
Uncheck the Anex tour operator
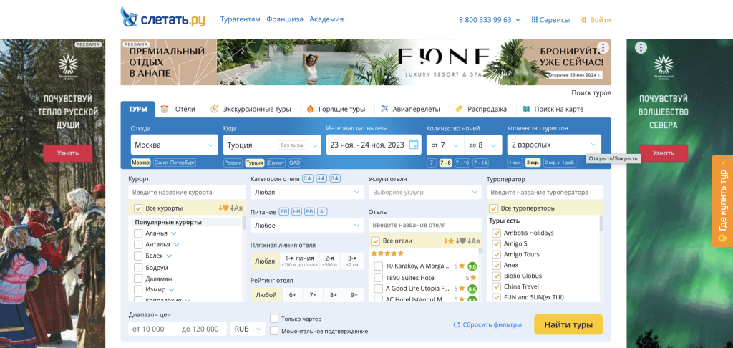pyautogui.click(x=496, y=265)
